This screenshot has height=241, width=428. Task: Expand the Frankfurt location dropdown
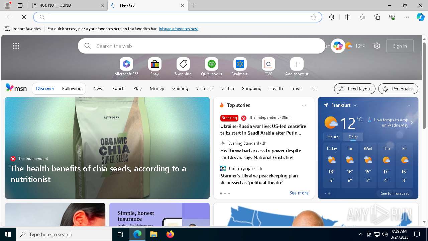tap(355, 105)
